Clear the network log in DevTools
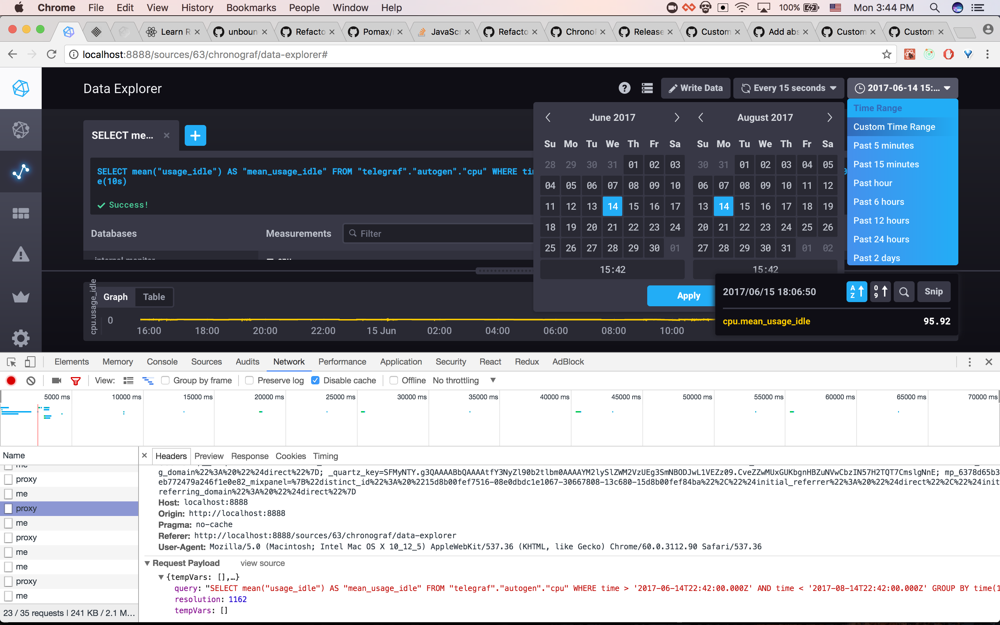Screen dimensions: 1000x625 (x=31, y=380)
